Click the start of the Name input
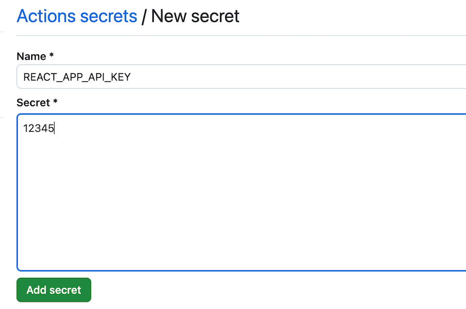Viewport: 466px width, 309px height. (x=25, y=76)
